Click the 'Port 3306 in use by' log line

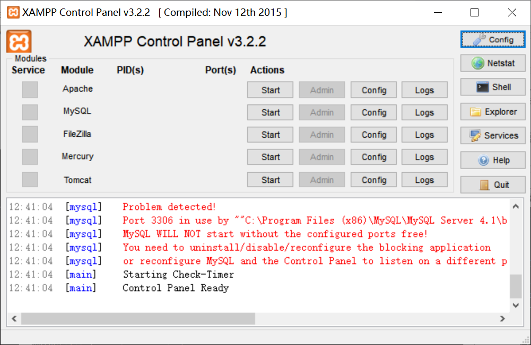[x=315, y=220]
